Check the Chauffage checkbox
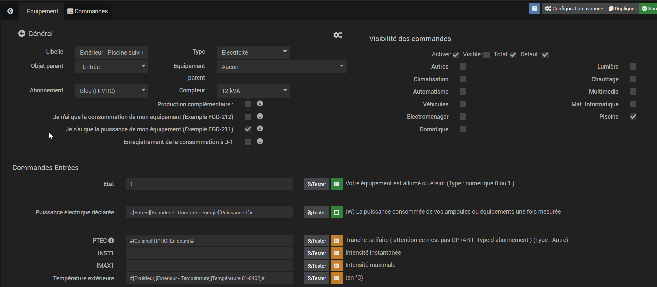Viewport: 657px width, 287px height. pyautogui.click(x=633, y=79)
